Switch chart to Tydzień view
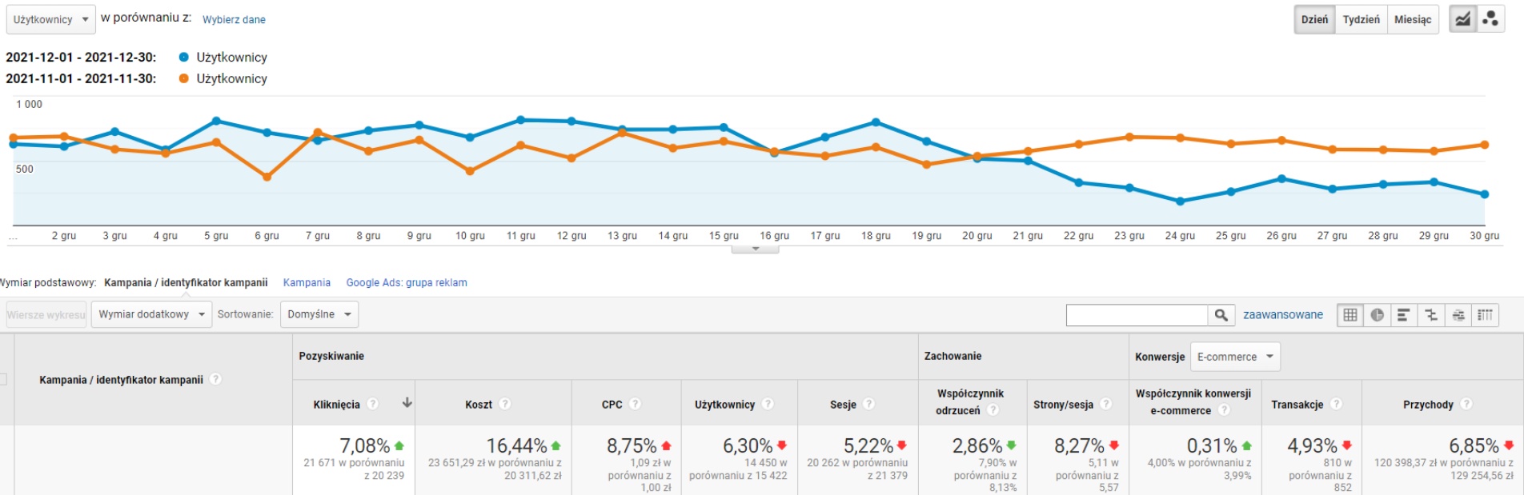The width and height of the screenshot is (1524, 495). coord(1361,19)
